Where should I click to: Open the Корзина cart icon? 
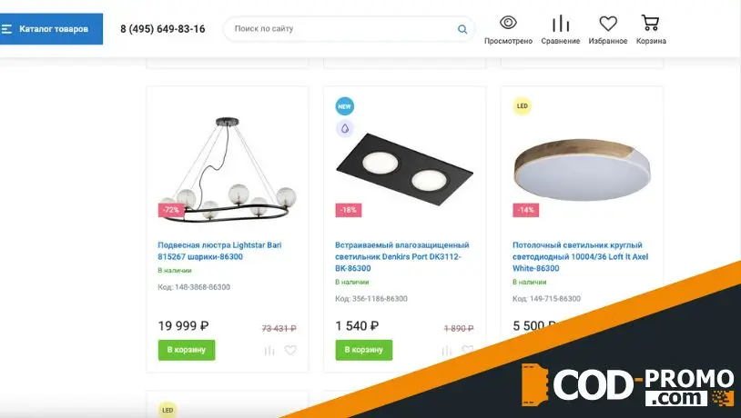(650, 23)
